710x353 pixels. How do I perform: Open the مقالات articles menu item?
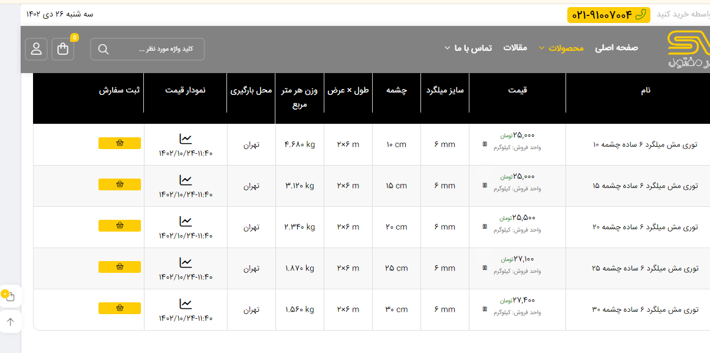point(515,48)
